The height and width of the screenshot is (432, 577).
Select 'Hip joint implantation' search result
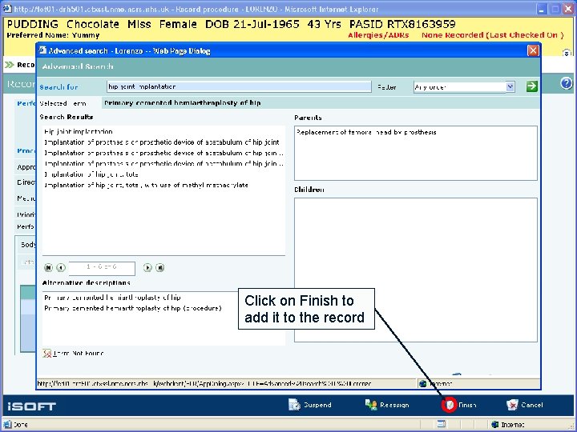pos(79,131)
